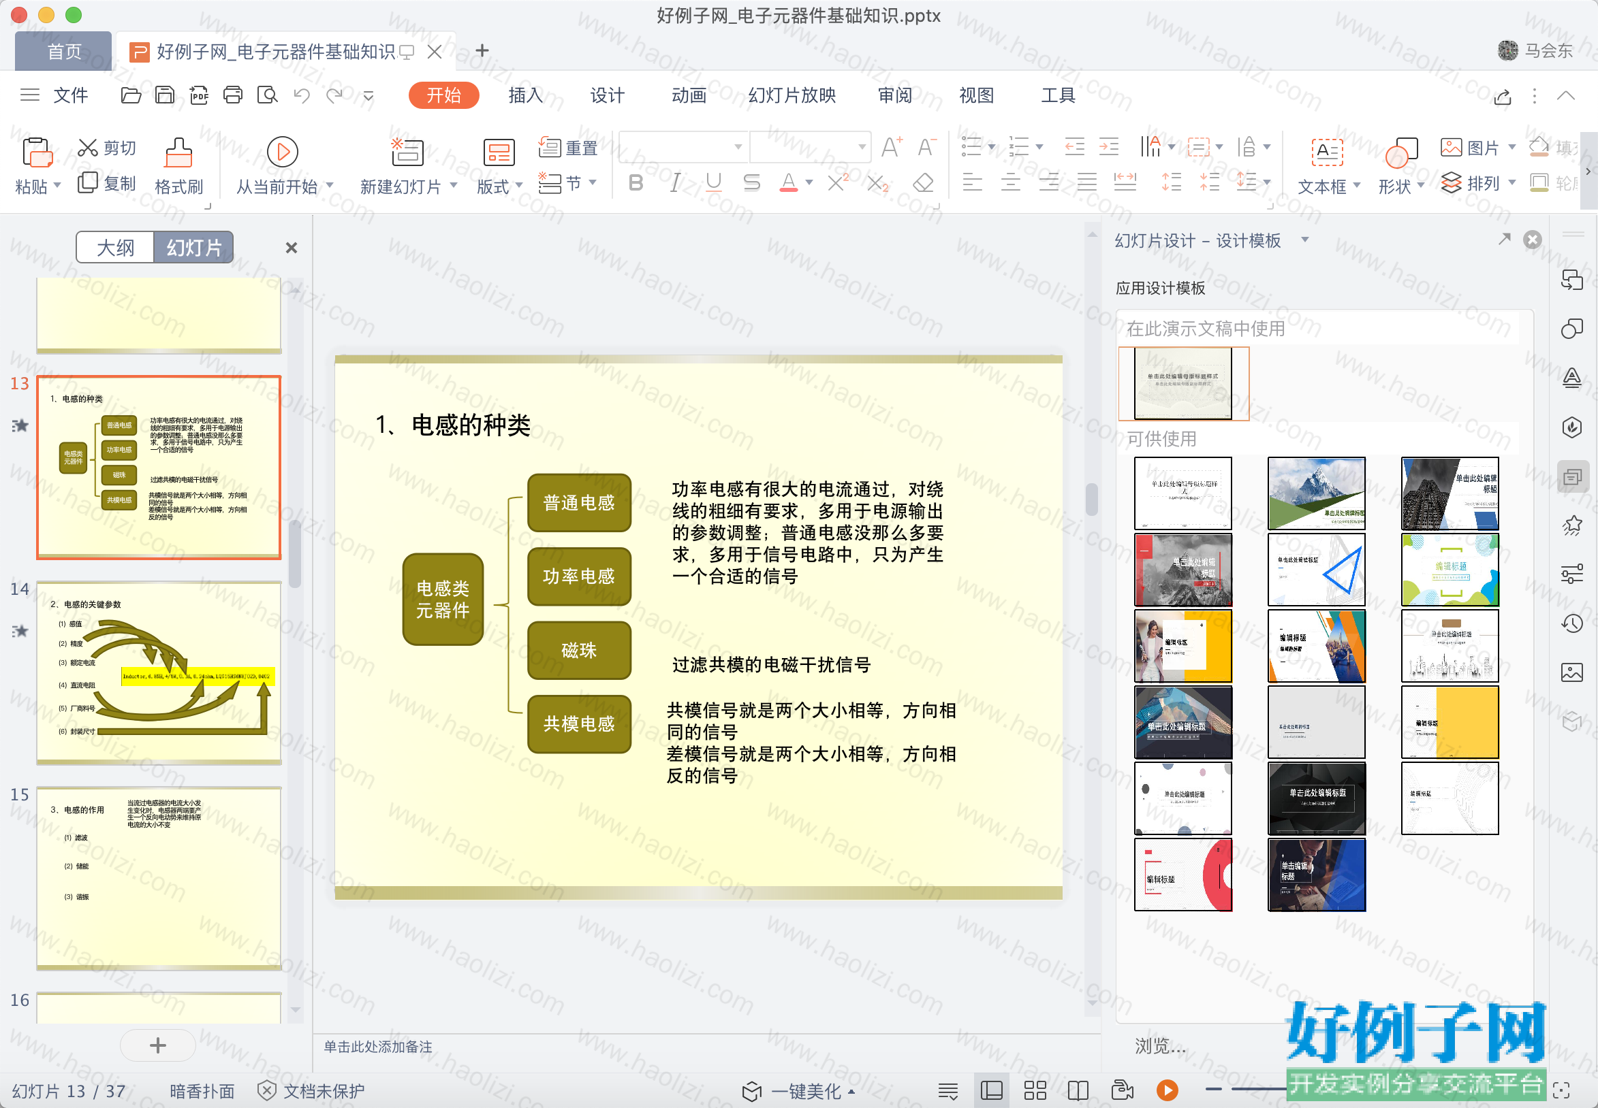
Task: Open the font color dropdown arrow
Action: 809,183
